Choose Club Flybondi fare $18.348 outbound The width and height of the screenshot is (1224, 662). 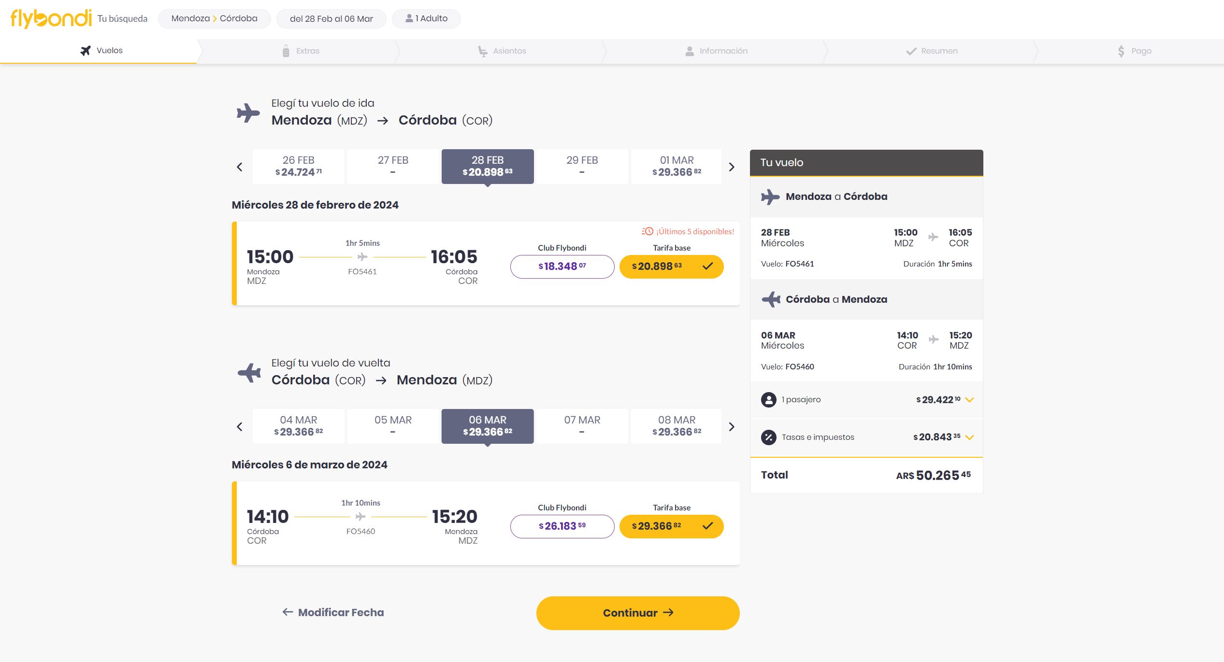click(x=562, y=267)
